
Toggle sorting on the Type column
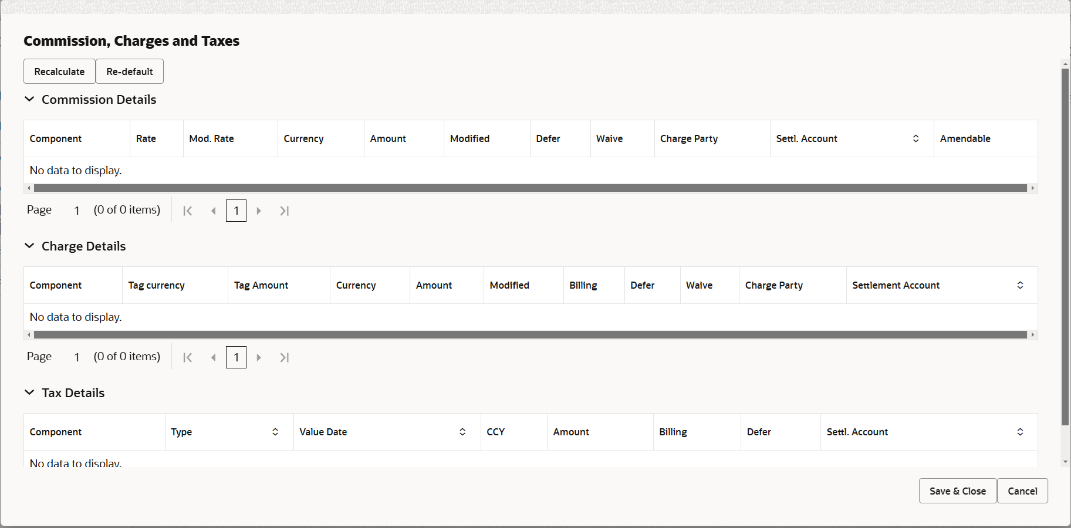[x=275, y=432]
